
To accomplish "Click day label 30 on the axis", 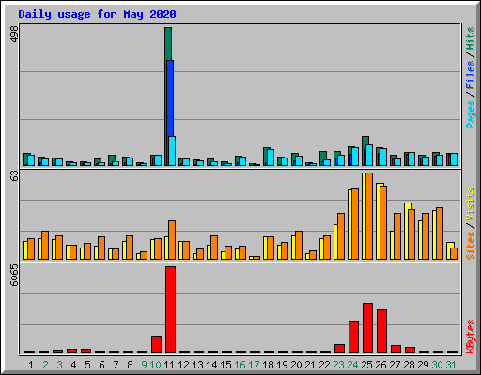I will pos(437,365).
